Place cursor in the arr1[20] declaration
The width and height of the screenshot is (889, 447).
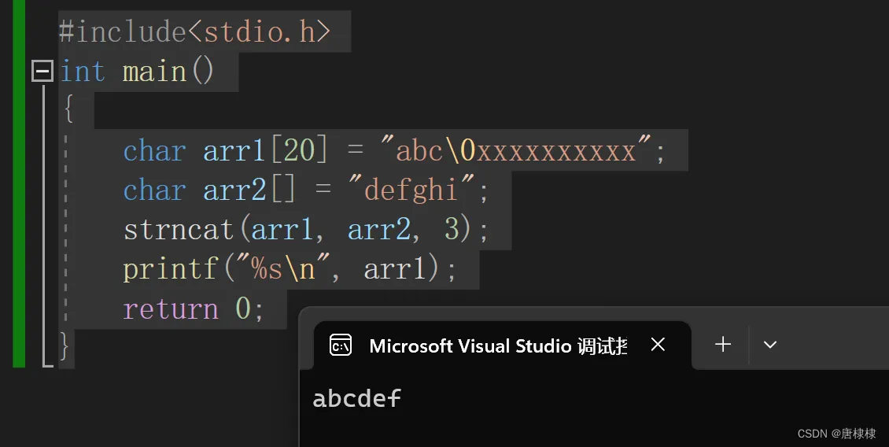[266, 151]
